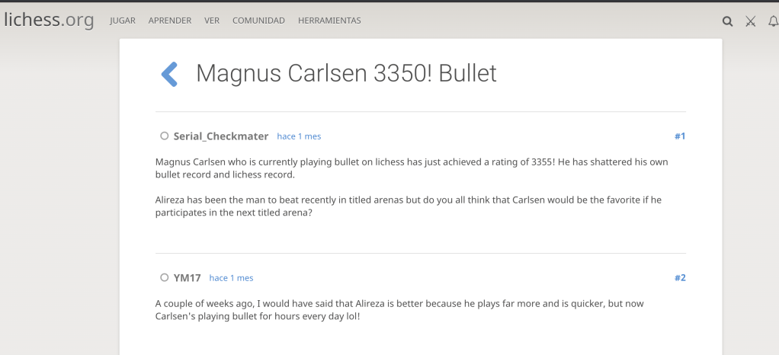
Task: Open the YM17 user profile
Action: tap(187, 278)
